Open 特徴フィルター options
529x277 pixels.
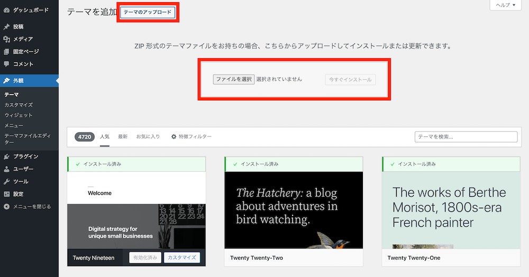191,136
